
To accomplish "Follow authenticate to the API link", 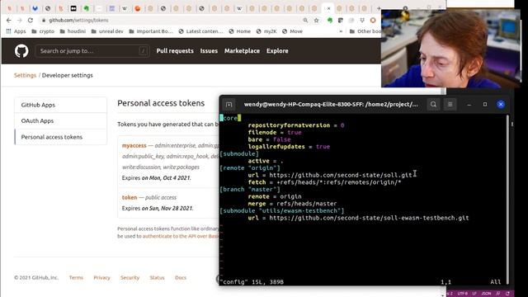I will pos(181,236).
